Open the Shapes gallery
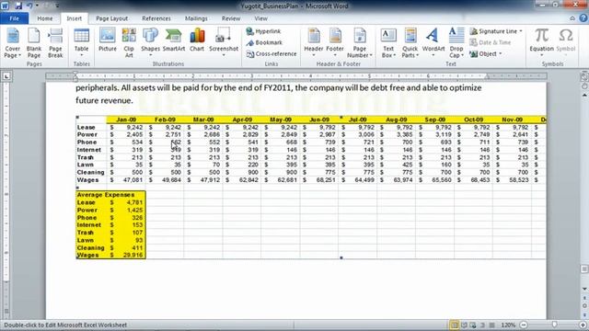This screenshot has width=589, height=331. pyautogui.click(x=150, y=43)
